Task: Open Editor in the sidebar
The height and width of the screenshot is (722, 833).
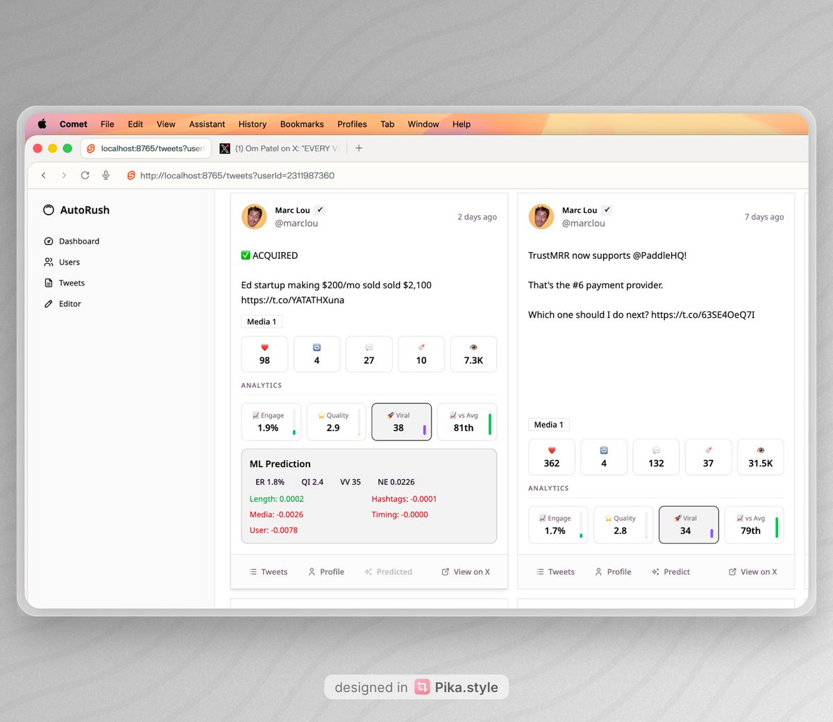Action: 62,304
